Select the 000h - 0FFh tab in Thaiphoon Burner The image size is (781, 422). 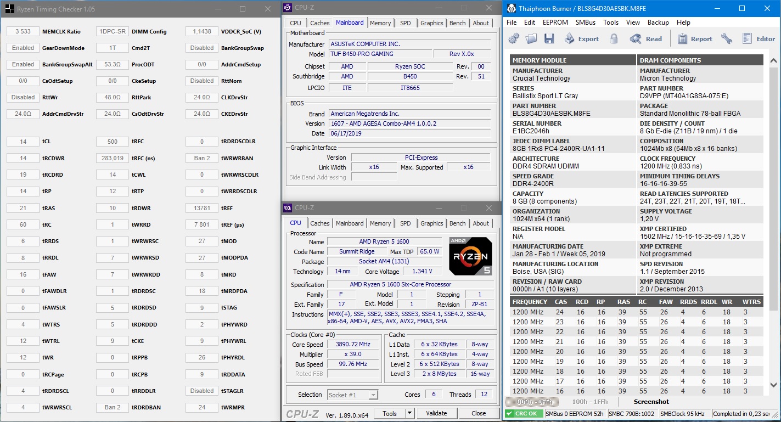tap(532, 402)
